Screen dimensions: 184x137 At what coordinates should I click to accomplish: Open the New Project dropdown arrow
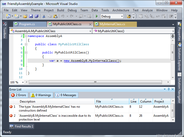12,16
